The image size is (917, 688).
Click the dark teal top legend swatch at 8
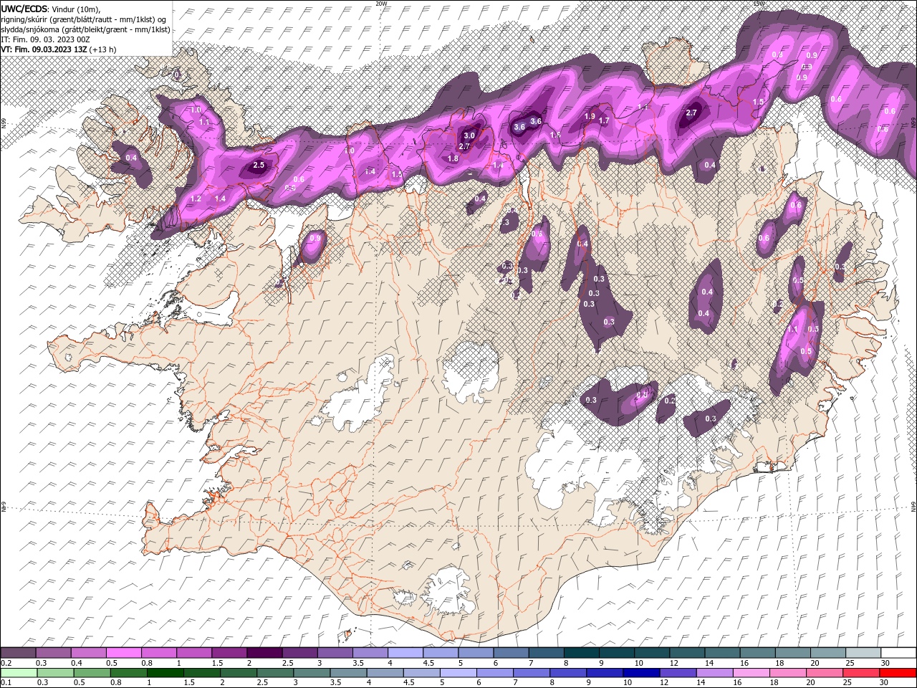(x=581, y=653)
